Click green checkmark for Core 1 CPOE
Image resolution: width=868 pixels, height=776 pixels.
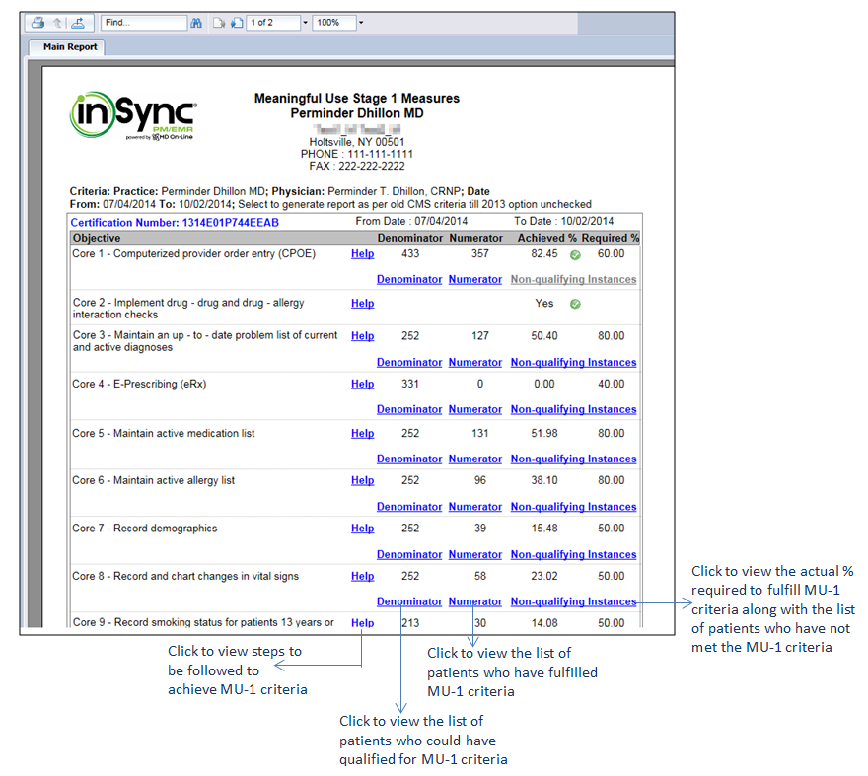click(x=575, y=254)
